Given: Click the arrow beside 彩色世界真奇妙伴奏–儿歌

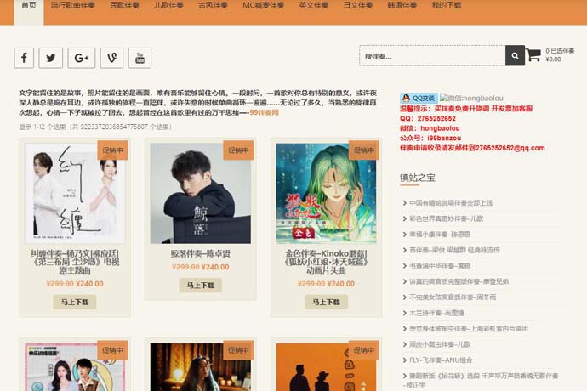Looking at the screenshot, I should click(x=405, y=218).
